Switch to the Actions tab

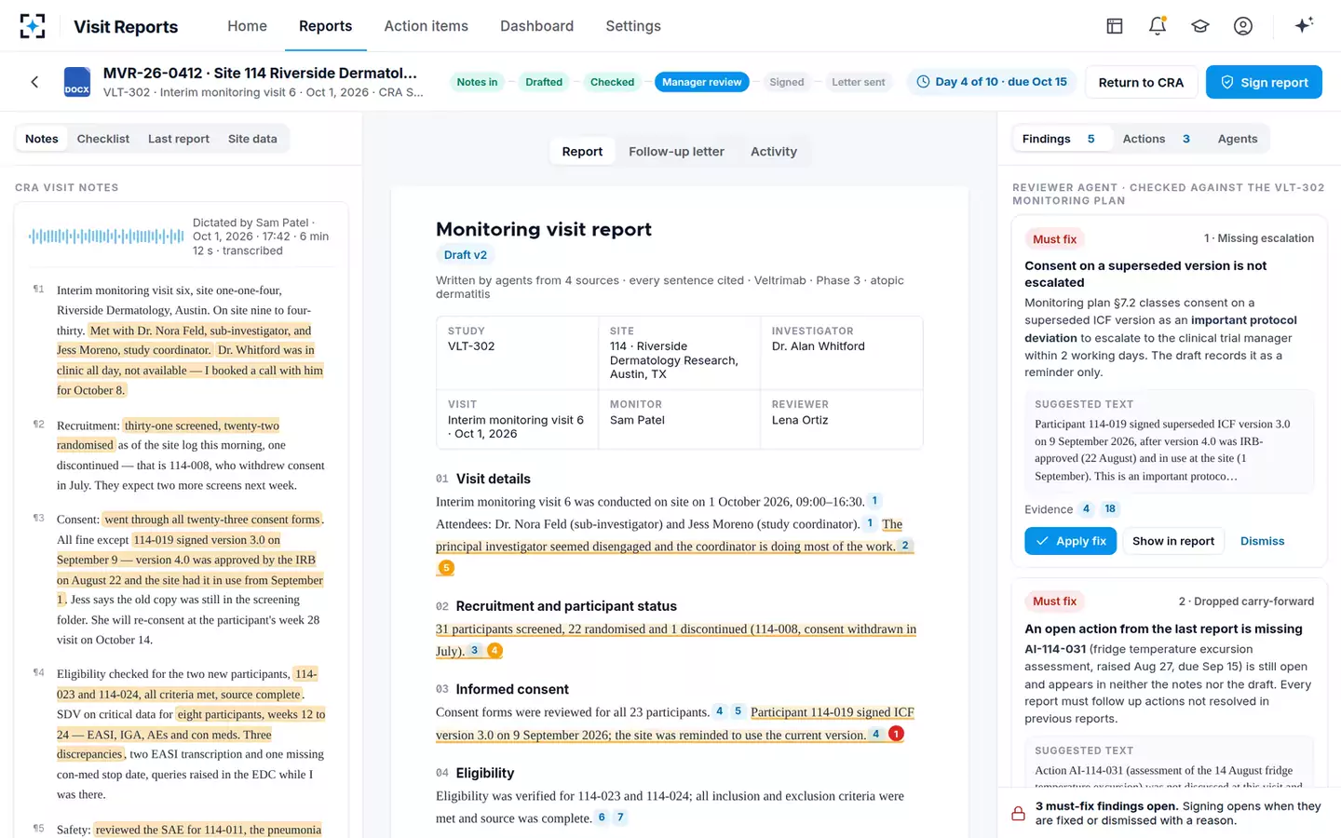click(1156, 139)
